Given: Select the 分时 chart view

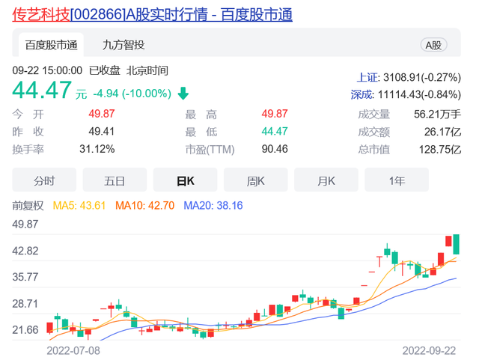Looking at the screenshot, I should (x=44, y=180).
